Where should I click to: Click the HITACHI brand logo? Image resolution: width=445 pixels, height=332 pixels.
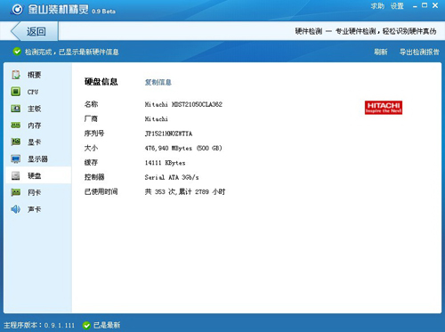[384, 108]
